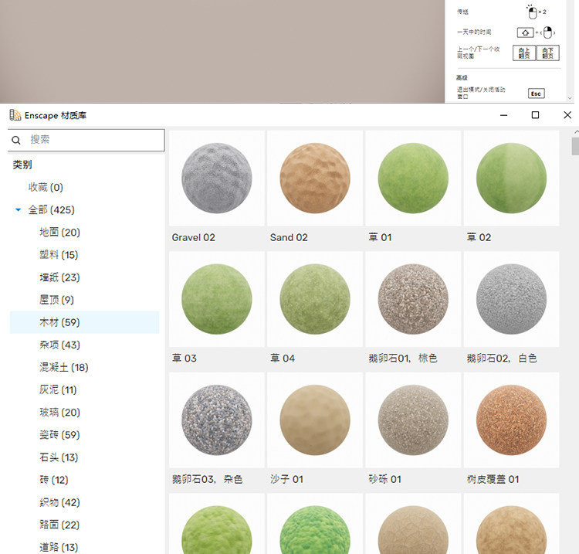Open the 石头 (13) category
Image resolution: width=579 pixels, height=554 pixels.
[59, 457]
